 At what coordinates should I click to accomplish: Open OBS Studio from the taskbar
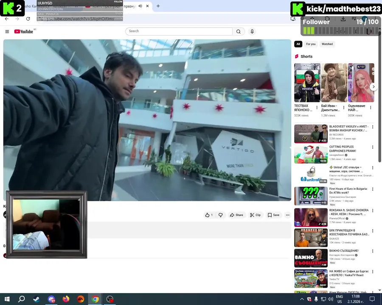coord(110,299)
